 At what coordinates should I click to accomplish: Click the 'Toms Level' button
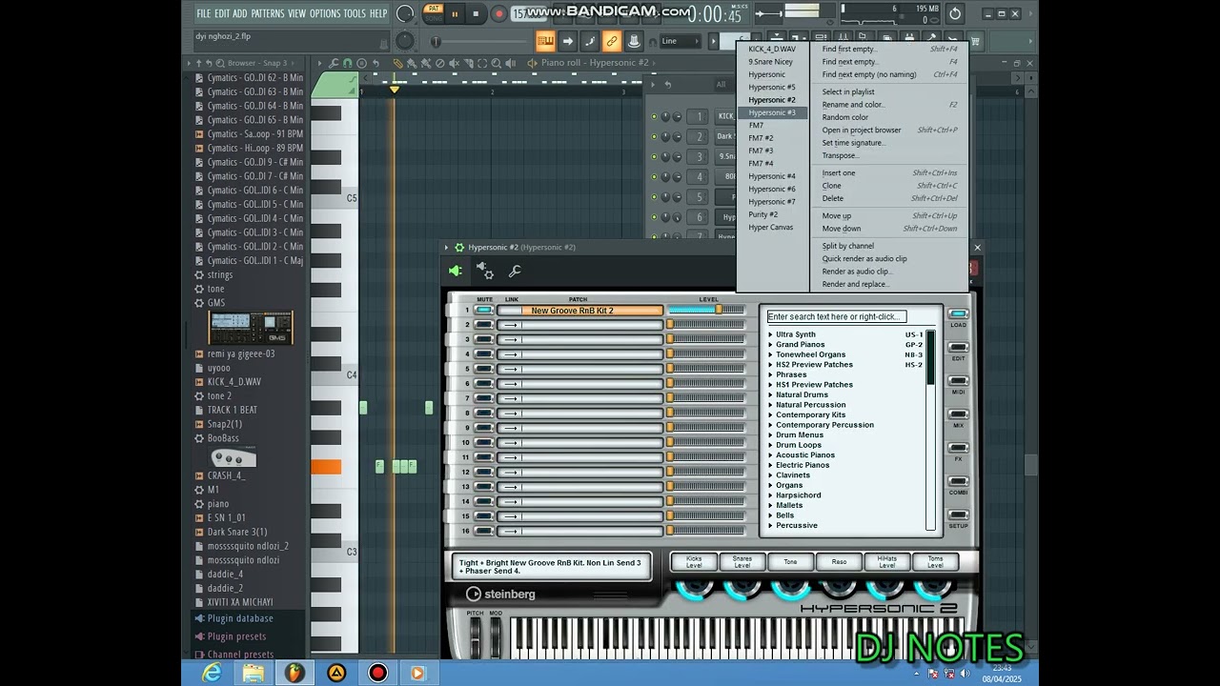(935, 562)
